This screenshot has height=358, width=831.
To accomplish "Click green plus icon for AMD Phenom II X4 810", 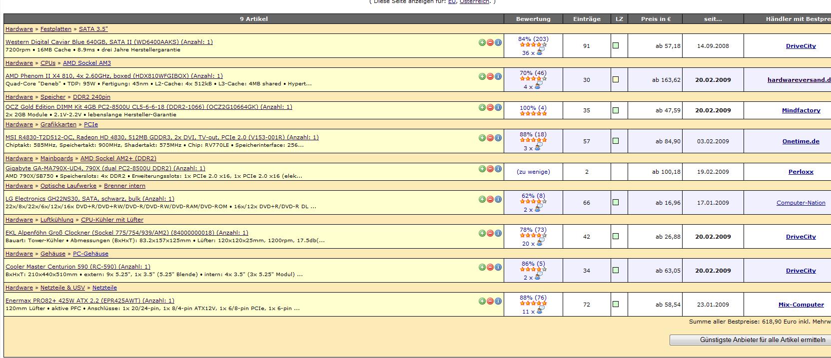I will [482, 76].
